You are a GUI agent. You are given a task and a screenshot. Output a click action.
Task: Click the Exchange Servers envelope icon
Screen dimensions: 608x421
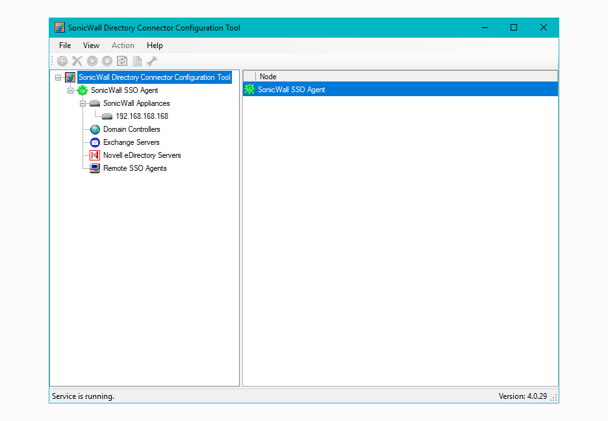(95, 142)
